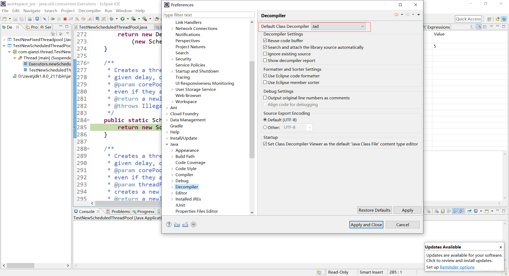Click the type filter text field
Image resolution: width=509 pixels, height=276 pixels.
pyautogui.click(x=209, y=15)
